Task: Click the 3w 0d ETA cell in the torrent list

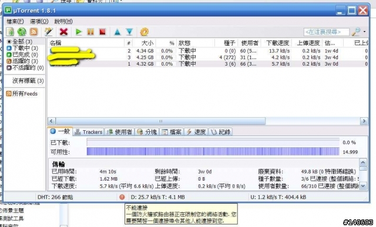Action: coord(331,64)
